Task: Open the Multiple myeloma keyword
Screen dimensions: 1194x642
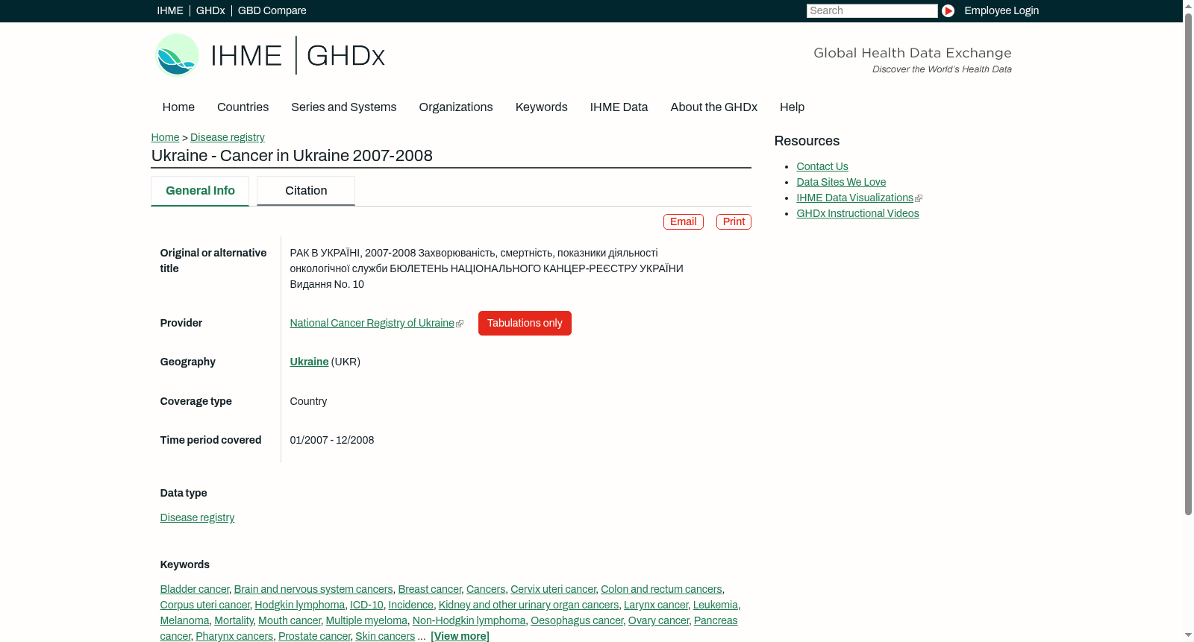Action: (366, 620)
